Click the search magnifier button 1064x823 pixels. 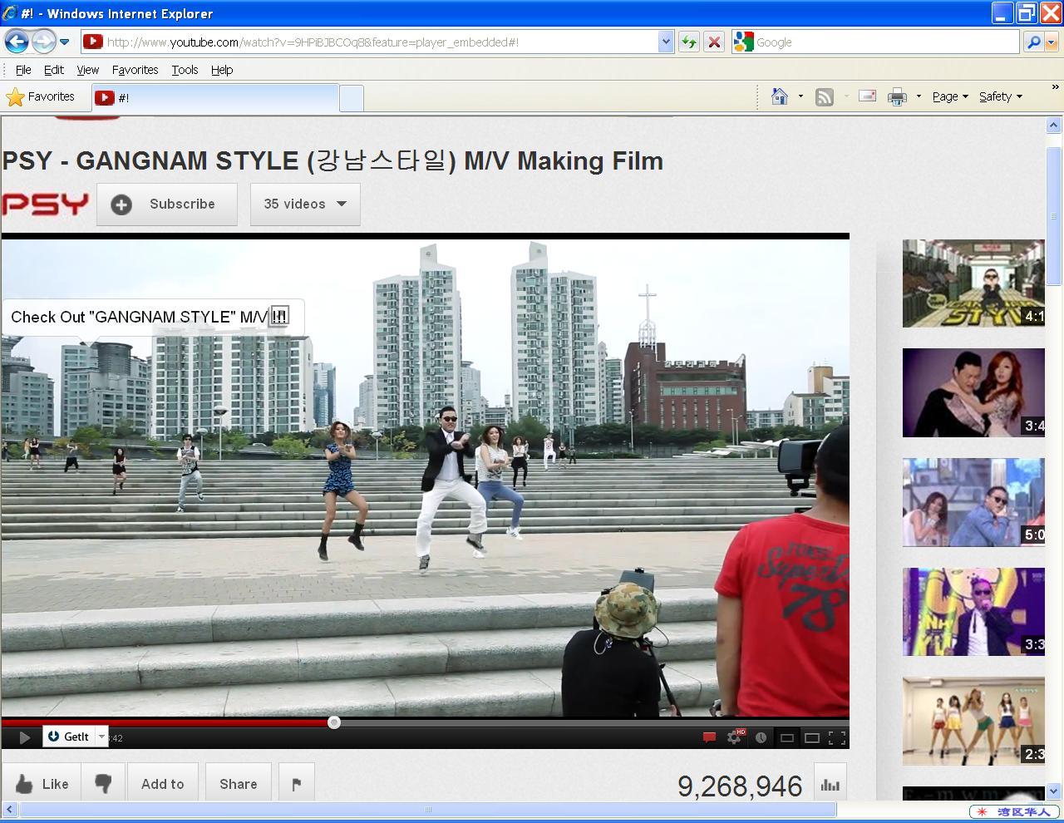point(1033,42)
